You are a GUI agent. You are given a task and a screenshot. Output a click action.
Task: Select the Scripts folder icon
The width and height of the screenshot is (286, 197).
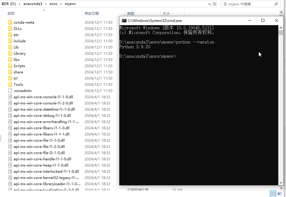(x=10, y=66)
